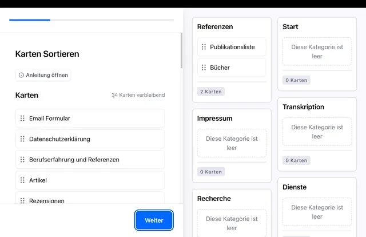Click the Recherche category title
Screen dimensions: 366x237
pyautogui.click(x=214, y=199)
